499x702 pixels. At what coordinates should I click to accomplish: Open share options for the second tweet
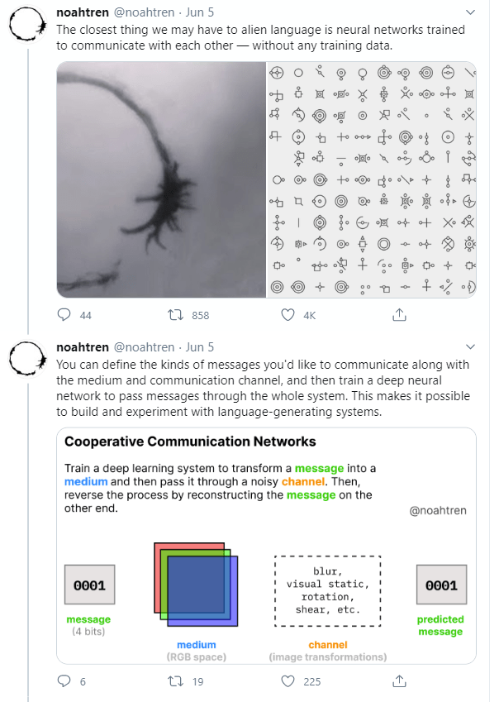pos(399,681)
